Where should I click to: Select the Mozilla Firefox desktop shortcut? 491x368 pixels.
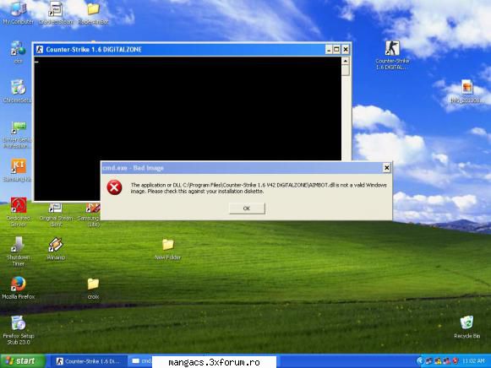point(18,288)
